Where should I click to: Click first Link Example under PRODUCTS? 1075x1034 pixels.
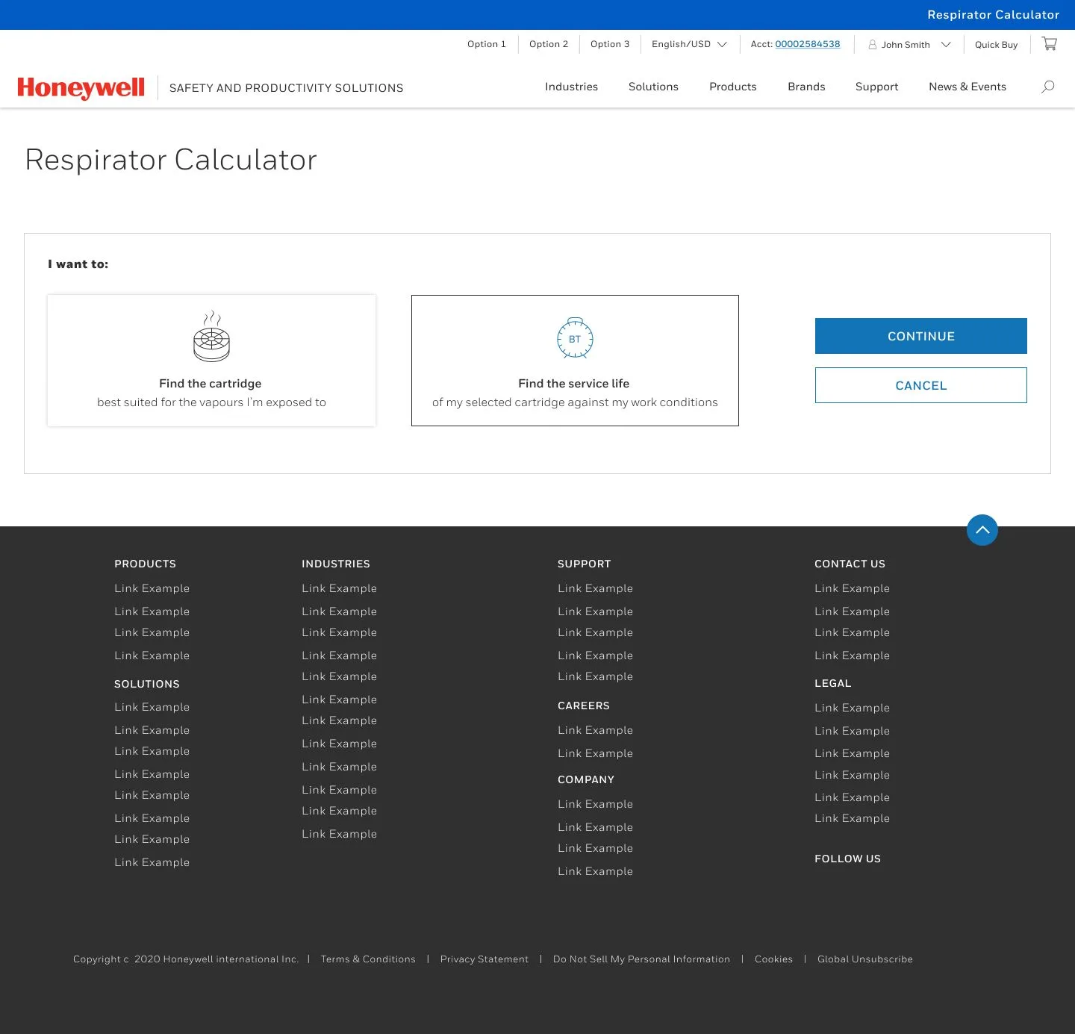pos(152,588)
